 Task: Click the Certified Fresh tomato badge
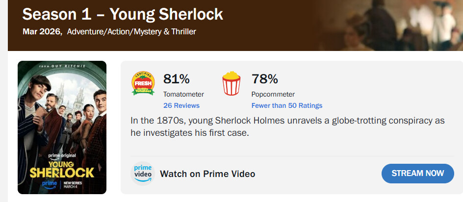143,83
